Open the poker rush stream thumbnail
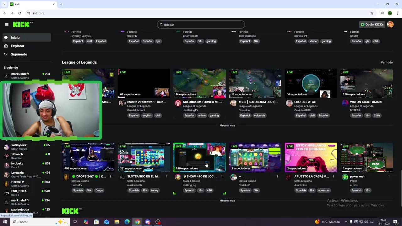Screen dimensions: 402x226 pyautogui.click(x=367, y=158)
